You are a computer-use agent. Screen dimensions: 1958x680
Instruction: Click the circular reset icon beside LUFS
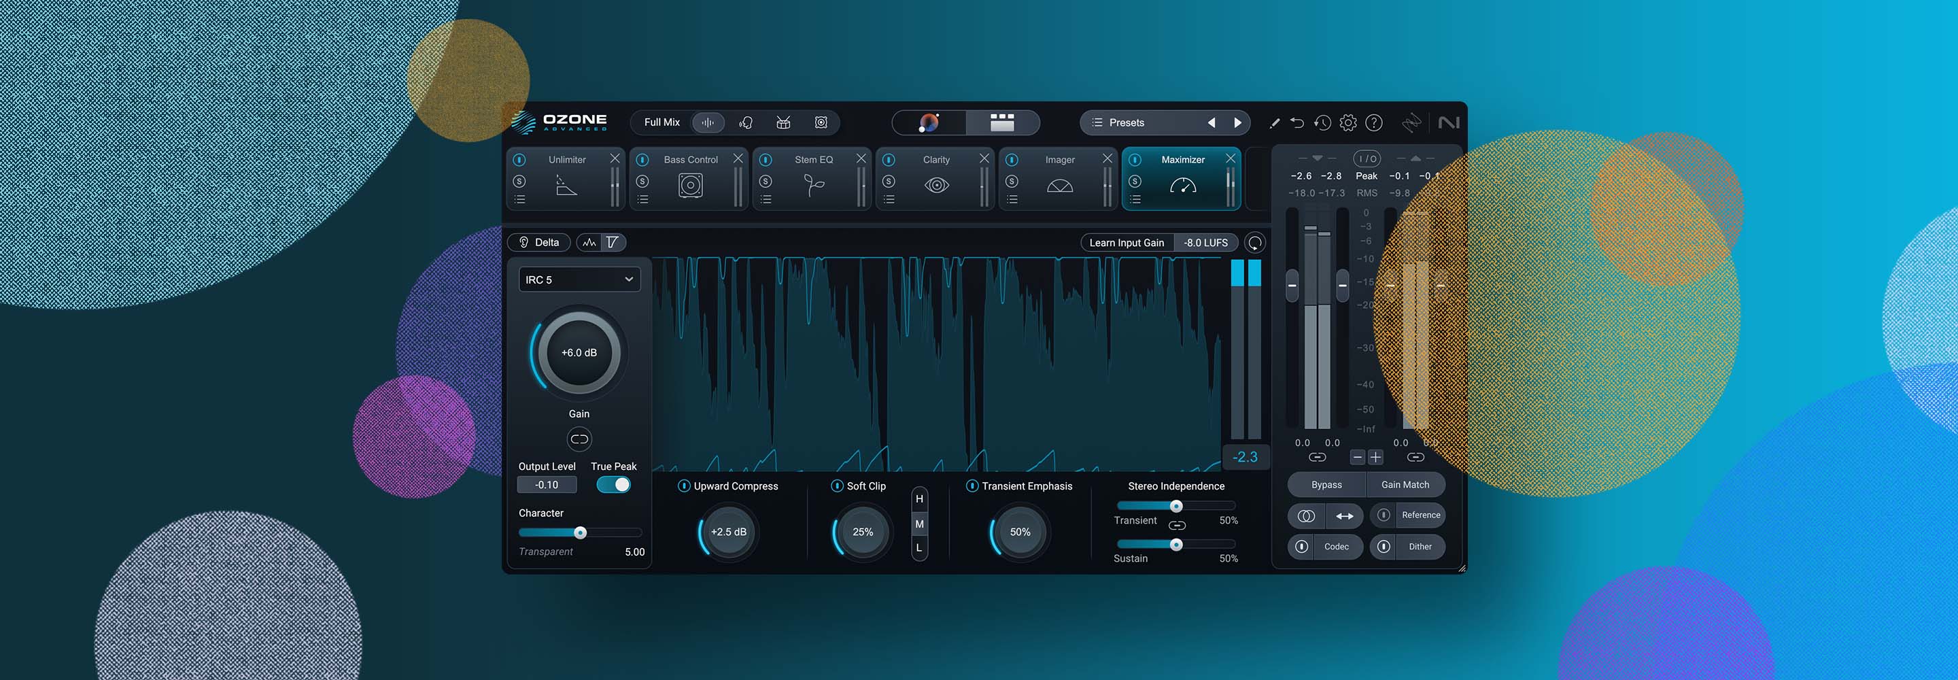pos(1255,243)
